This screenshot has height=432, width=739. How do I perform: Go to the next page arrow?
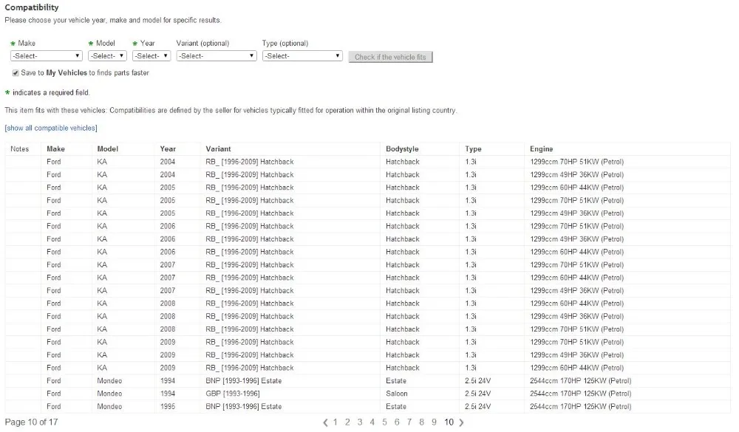(461, 422)
